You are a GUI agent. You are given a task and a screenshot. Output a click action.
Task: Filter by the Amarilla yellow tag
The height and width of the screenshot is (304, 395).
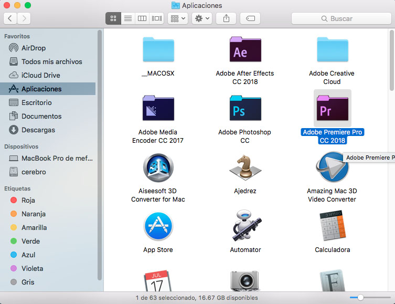click(x=48, y=227)
